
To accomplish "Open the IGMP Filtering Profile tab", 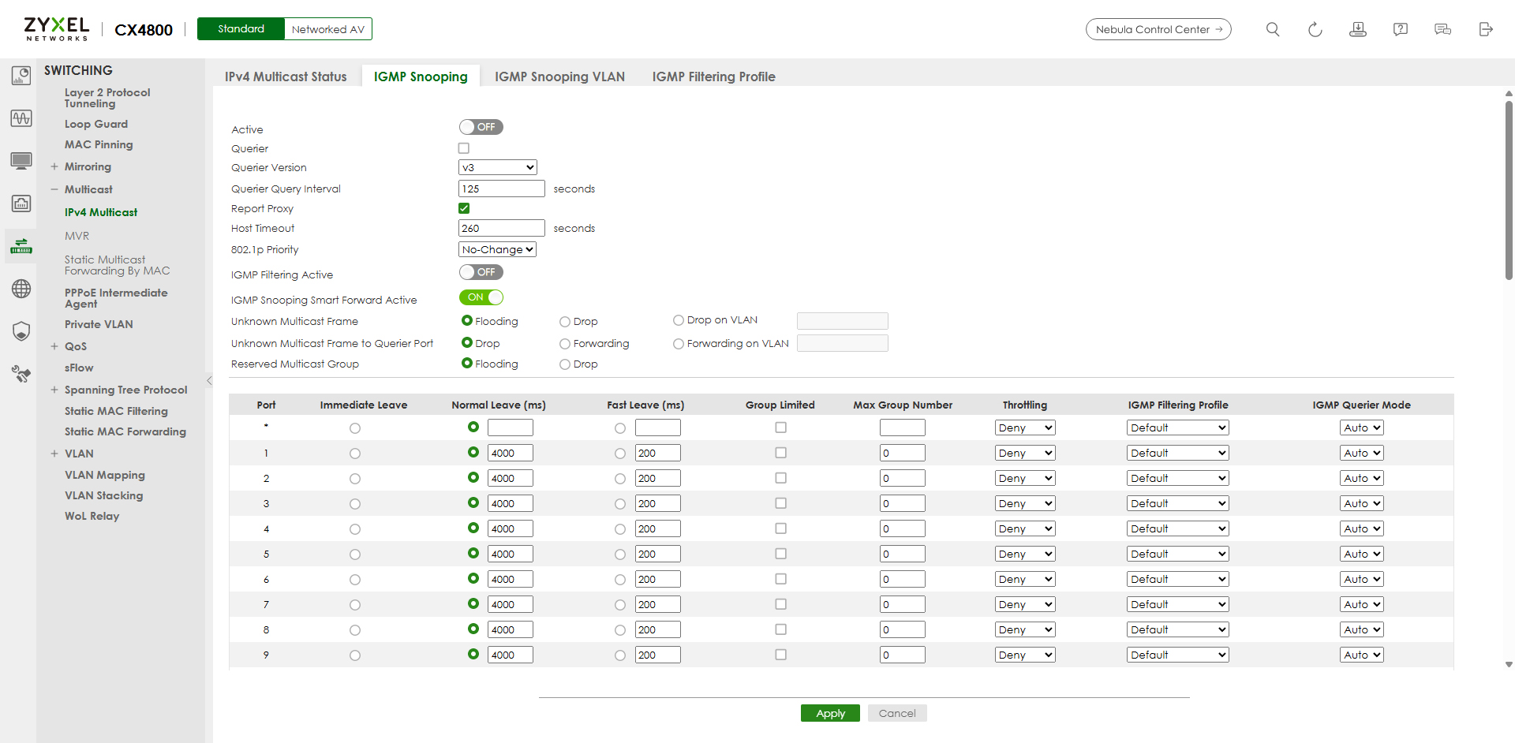I will point(713,77).
